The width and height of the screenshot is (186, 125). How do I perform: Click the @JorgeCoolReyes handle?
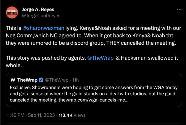tap(41, 15)
